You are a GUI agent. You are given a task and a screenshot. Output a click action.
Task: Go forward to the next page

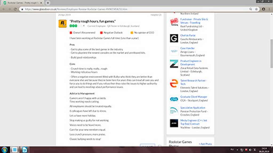pos(9,9)
